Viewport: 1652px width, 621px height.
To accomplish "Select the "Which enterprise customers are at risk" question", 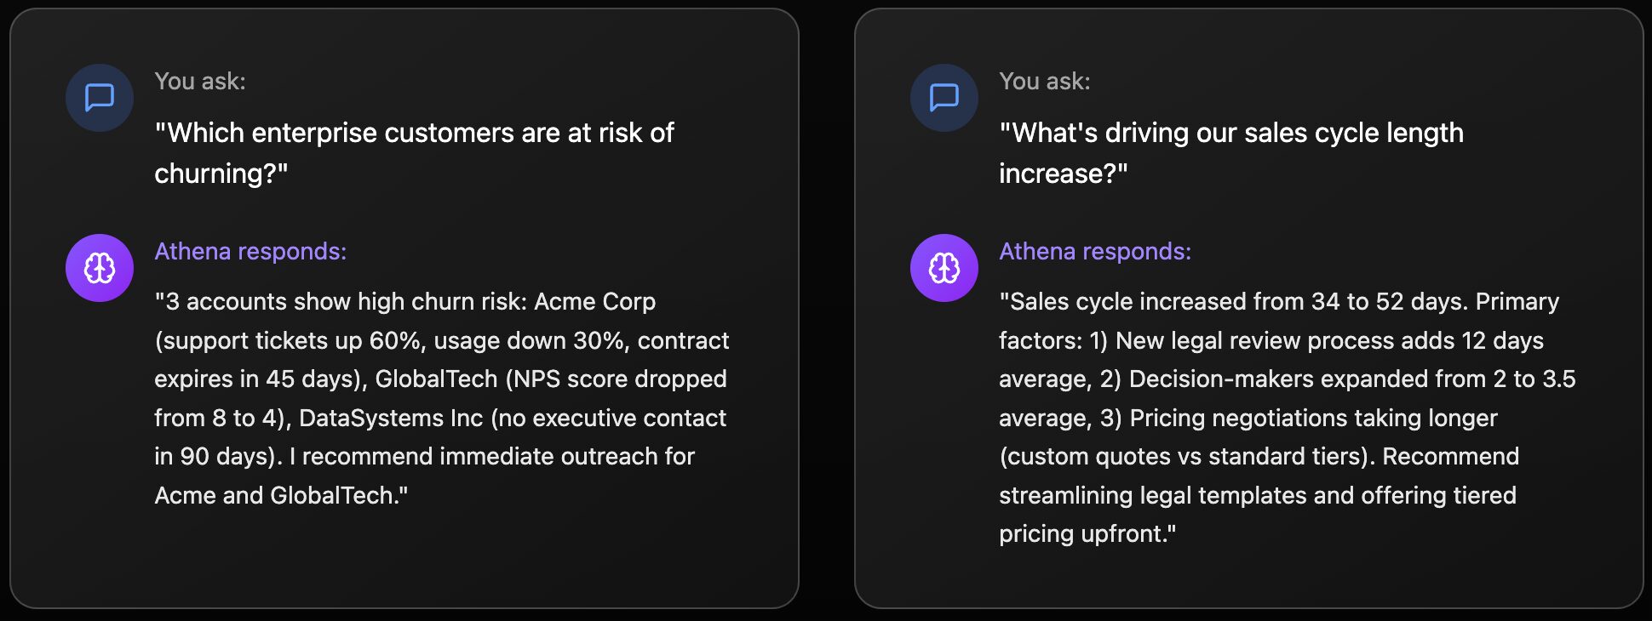I will (x=414, y=134).
